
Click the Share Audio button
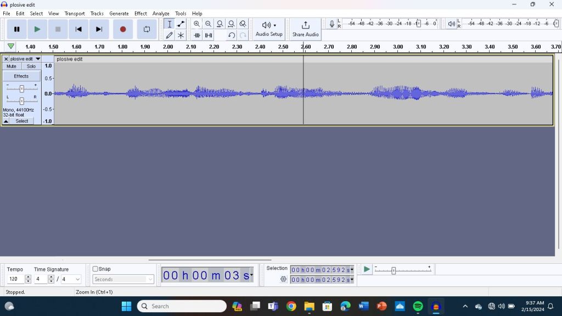point(306,29)
